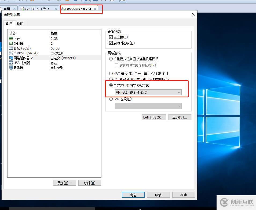
Task: Click the memory chip icon beside 内存
Action: [x=11, y=39]
